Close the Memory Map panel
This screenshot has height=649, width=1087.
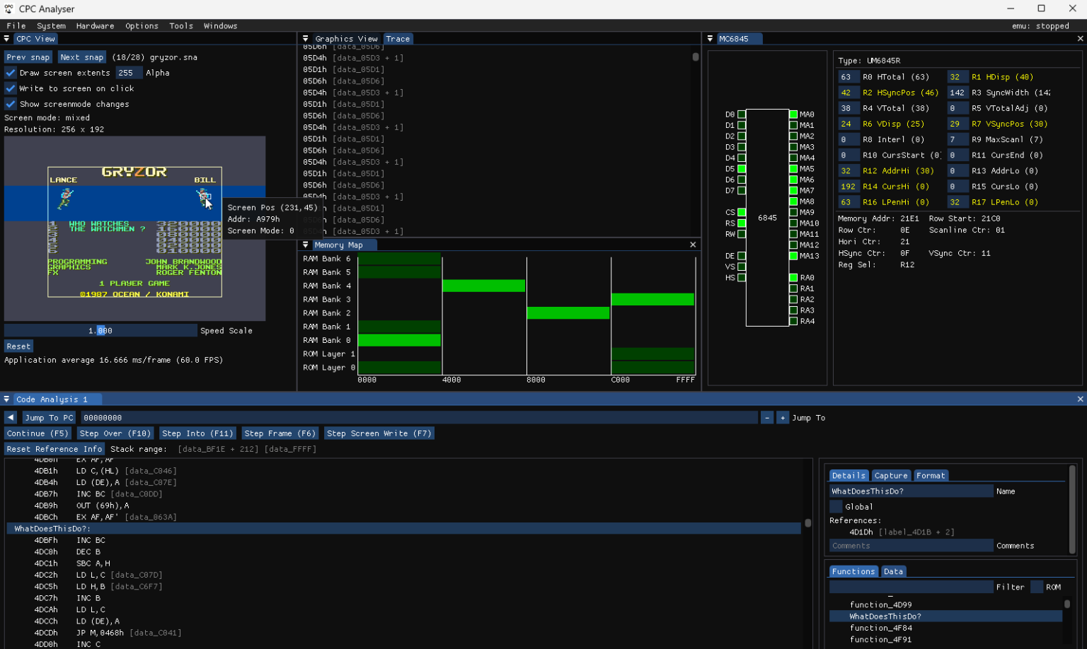pyautogui.click(x=692, y=245)
